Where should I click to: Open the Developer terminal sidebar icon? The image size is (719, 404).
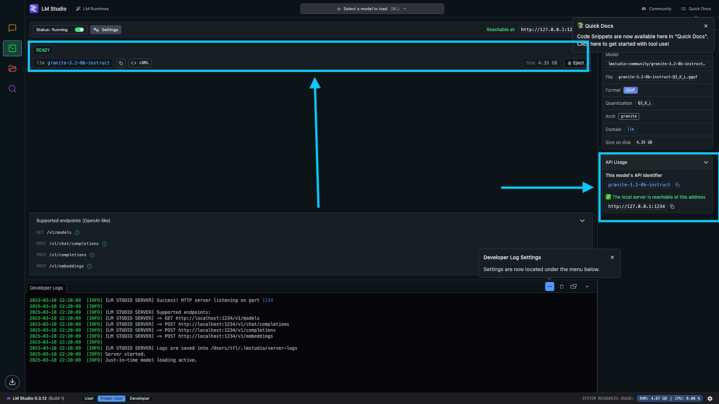click(x=12, y=48)
